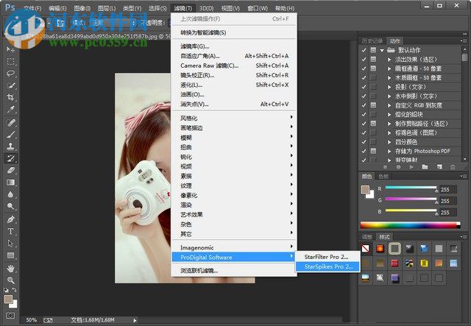The width and height of the screenshot is (471, 326).
Task: Open Camera Raw 滤镜 menu item
Action: coord(234,65)
